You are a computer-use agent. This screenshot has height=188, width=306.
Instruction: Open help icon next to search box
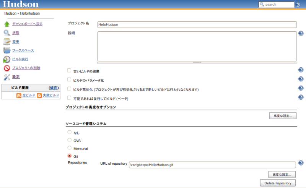tap(298, 5)
